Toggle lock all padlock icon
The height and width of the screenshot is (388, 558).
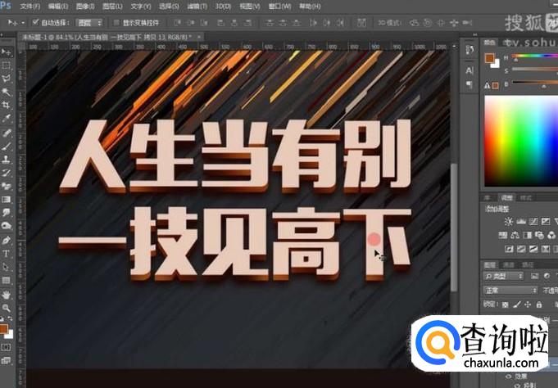539,305
